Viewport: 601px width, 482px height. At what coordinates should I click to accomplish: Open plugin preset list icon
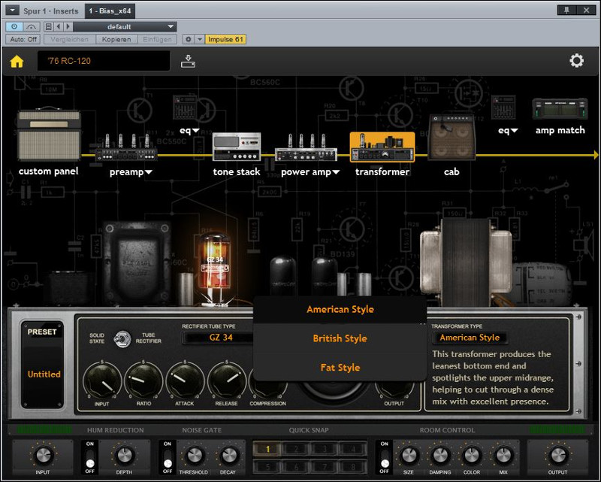pos(49,26)
